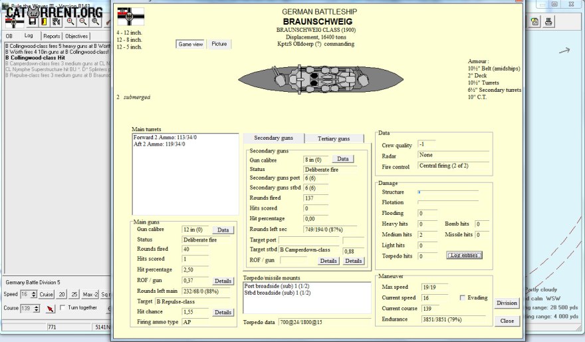This screenshot has width=585, height=342.
Task: Zoom out with the minus magnifier icon
Action: point(83,22)
